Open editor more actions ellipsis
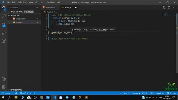The width and height of the screenshot is (178, 100). 174,7
